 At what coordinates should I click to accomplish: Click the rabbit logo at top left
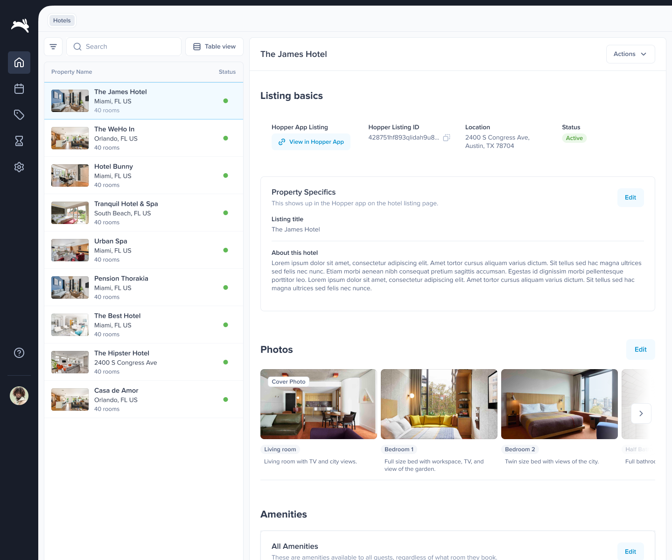[20, 25]
